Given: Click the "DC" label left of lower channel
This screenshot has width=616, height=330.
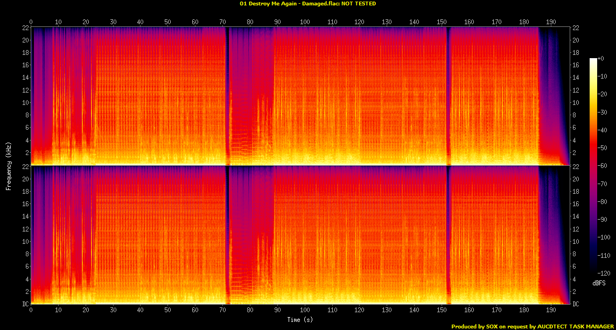Looking at the screenshot, I should [25, 304].
